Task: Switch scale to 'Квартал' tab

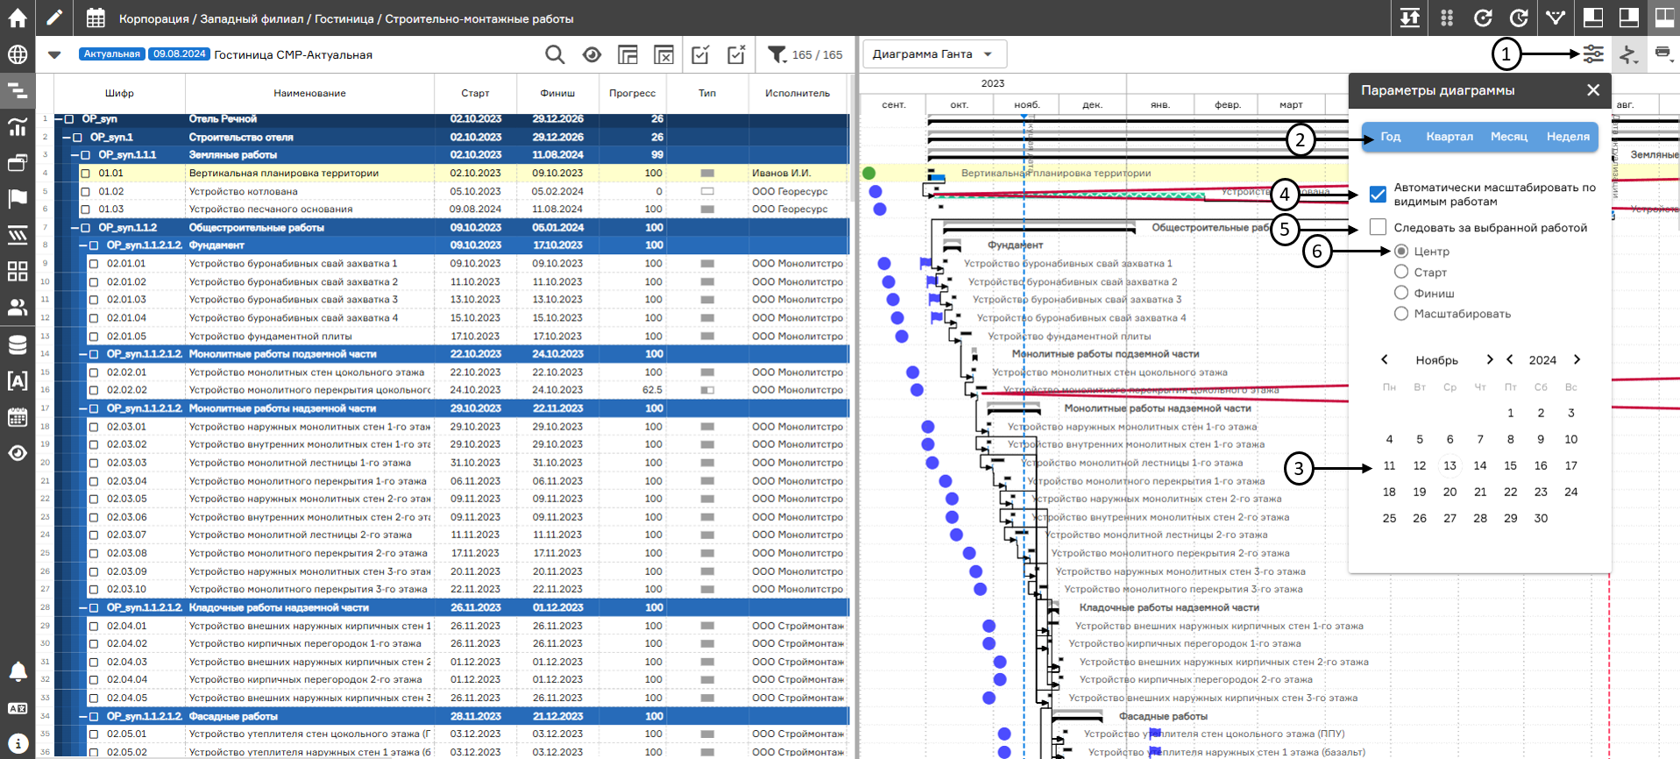Action: [x=1450, y=137]
